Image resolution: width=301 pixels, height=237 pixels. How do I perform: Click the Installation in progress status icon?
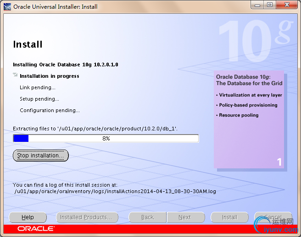pos(15,75)
